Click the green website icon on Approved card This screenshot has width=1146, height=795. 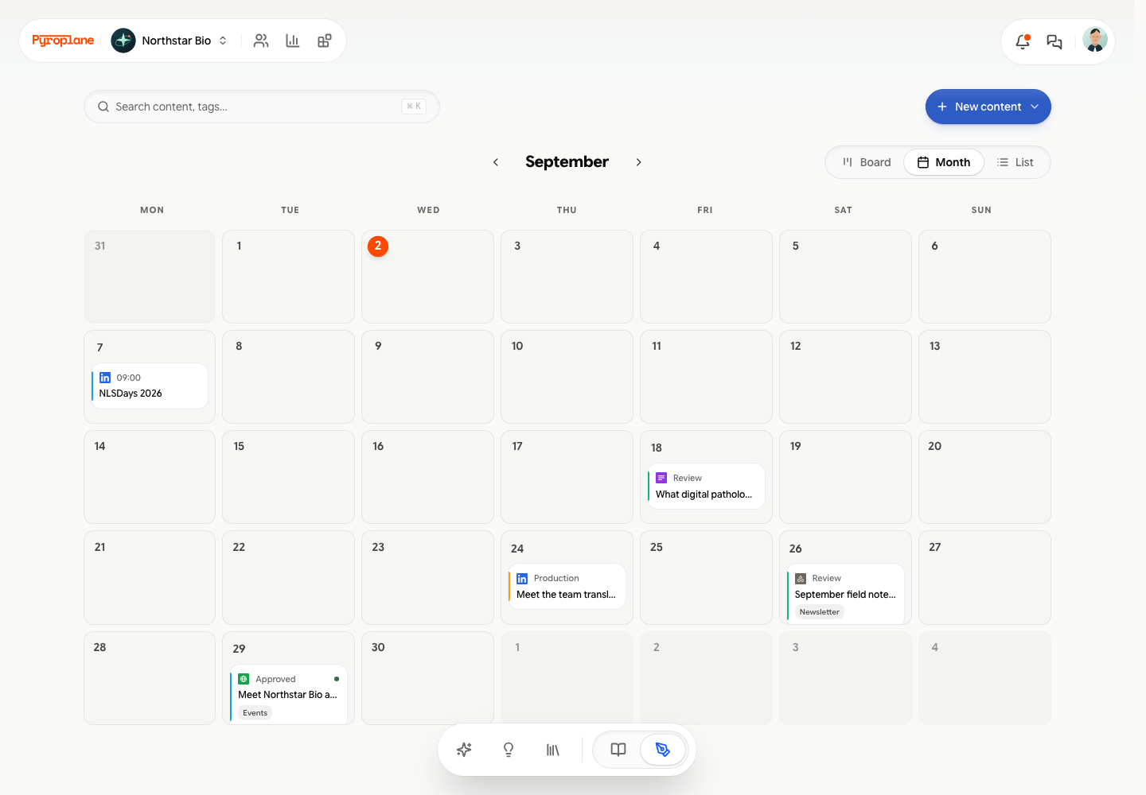click(x=244, y=679)
